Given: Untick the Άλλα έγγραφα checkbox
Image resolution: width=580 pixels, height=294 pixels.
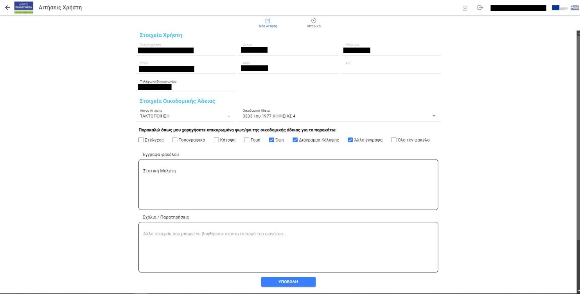Looking at the screenshot, I should pyautogui.click(x=350, y=140).
